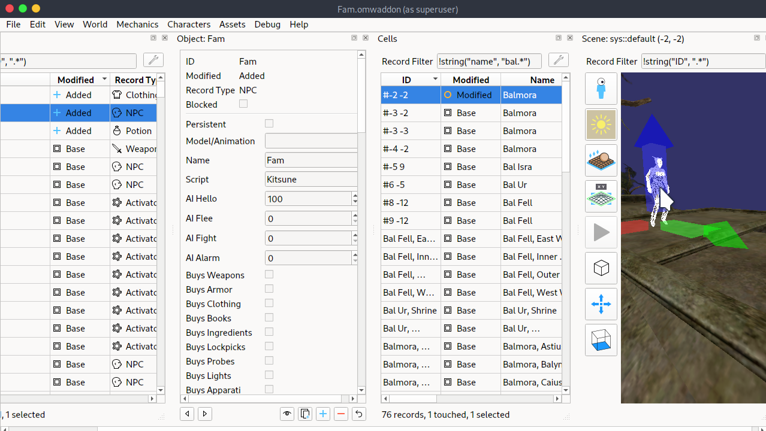Image resolution: width=766 pixels, height=431 pixels.
Task: Open the Modified column sort arrow
Action: pyautogui.click(x=105, y=80)
